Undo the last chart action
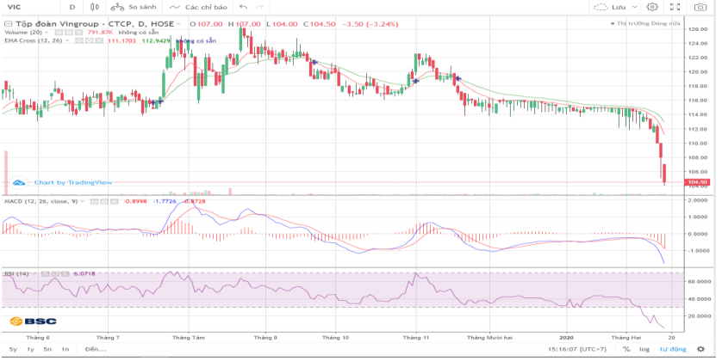Viewport: 722px width, 361px height. tap(244, 7)
